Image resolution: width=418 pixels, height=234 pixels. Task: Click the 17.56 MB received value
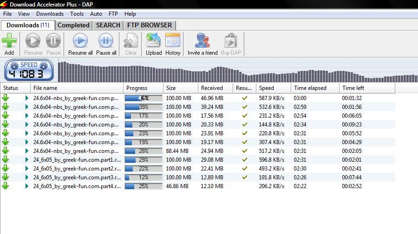click(212, 116)
